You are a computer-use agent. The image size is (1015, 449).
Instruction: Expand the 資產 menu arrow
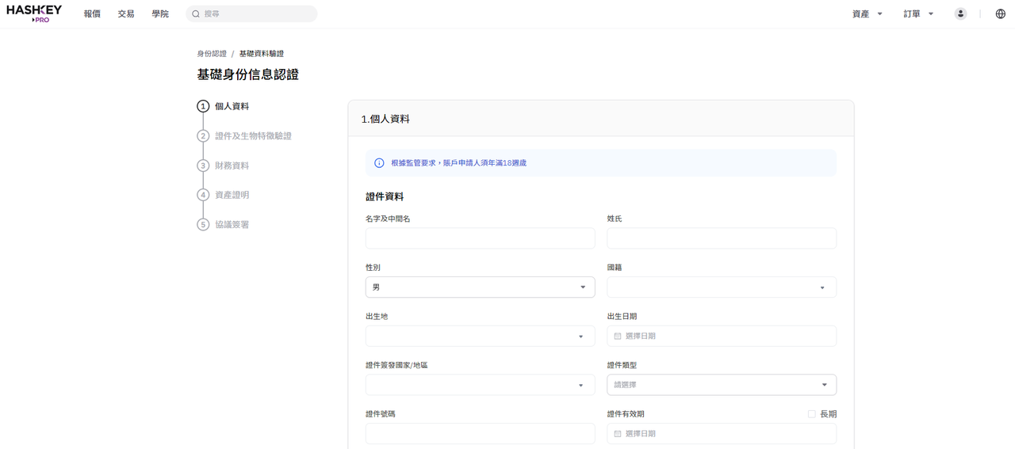[x=879, y=14]
